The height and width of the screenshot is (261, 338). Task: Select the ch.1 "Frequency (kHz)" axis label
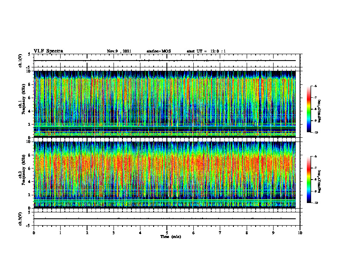coord(23,99)
